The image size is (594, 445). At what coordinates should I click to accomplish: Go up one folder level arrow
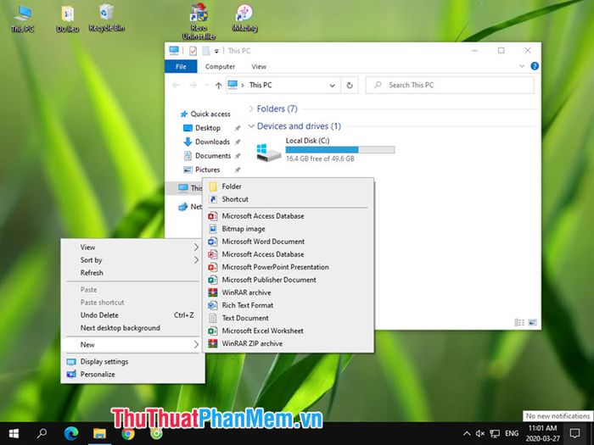pyautogui.click(x=218, y=86)
